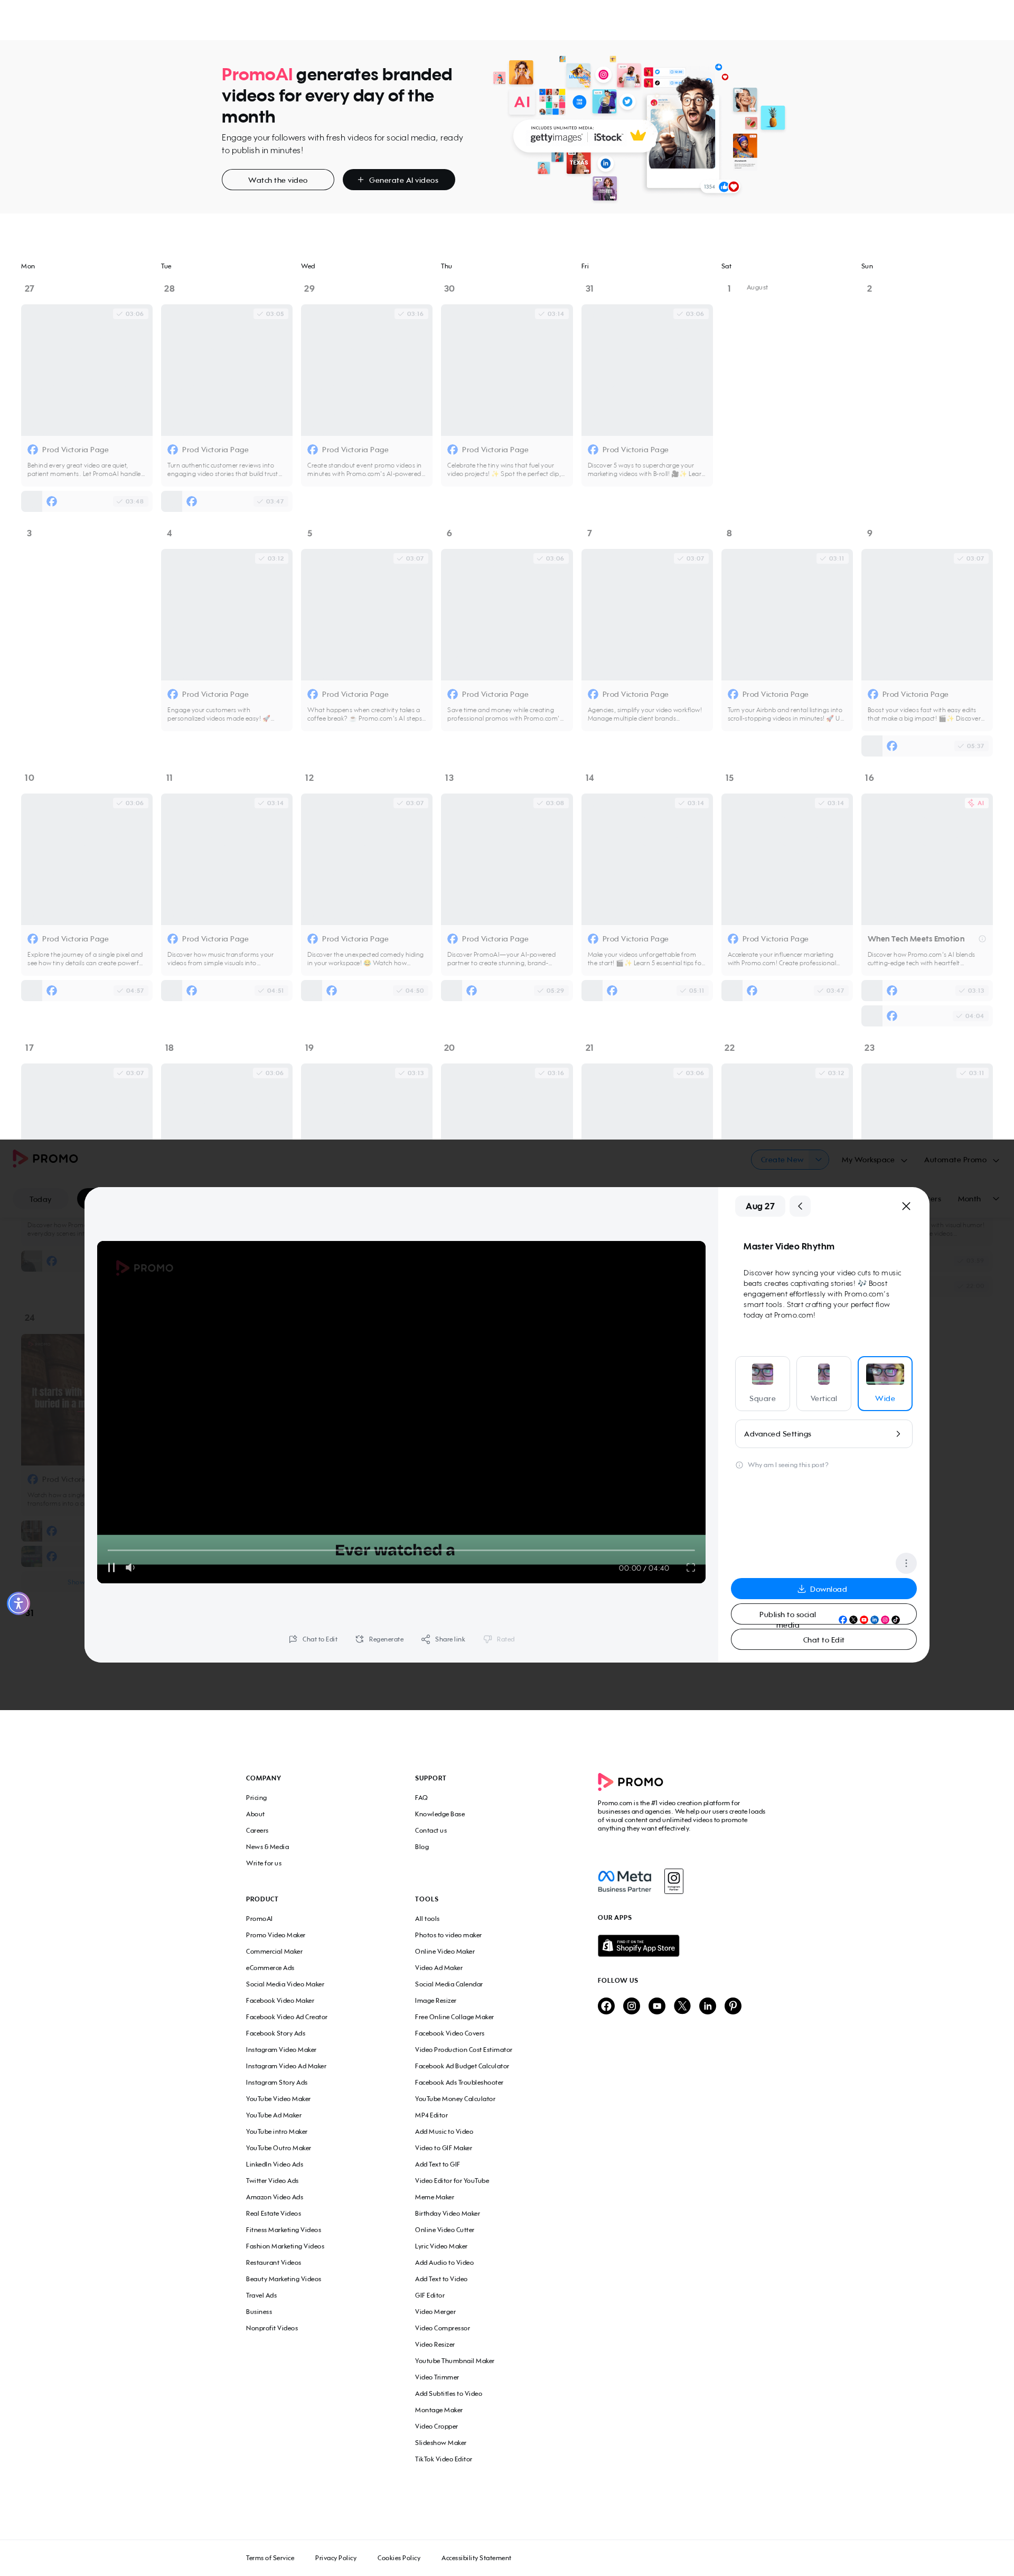Image resolution: width=1014 pixels, height=2576 pixels.
Task: Click info icon on 'When Tech Meets Emotion'
Action: [x=982, y=939]
